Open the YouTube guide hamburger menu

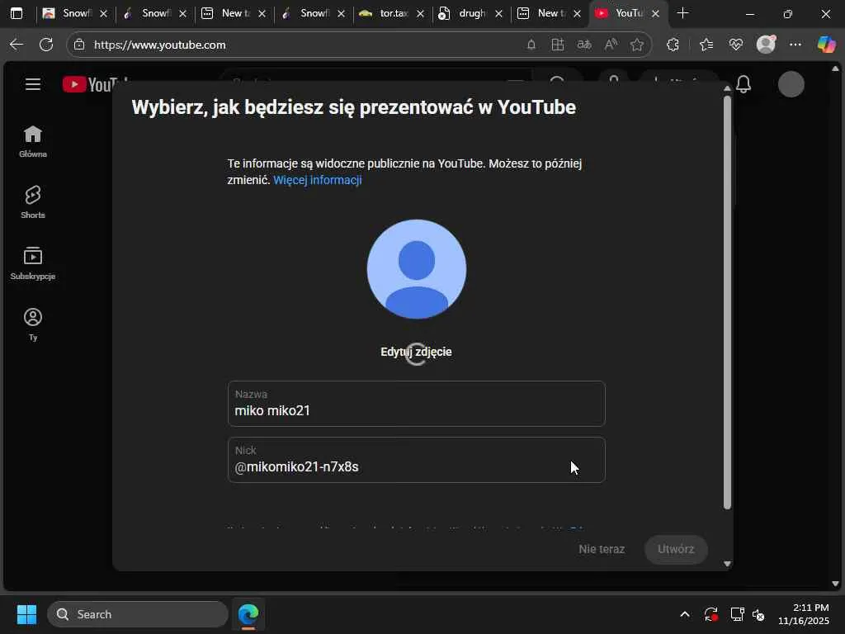coord(33,85)
